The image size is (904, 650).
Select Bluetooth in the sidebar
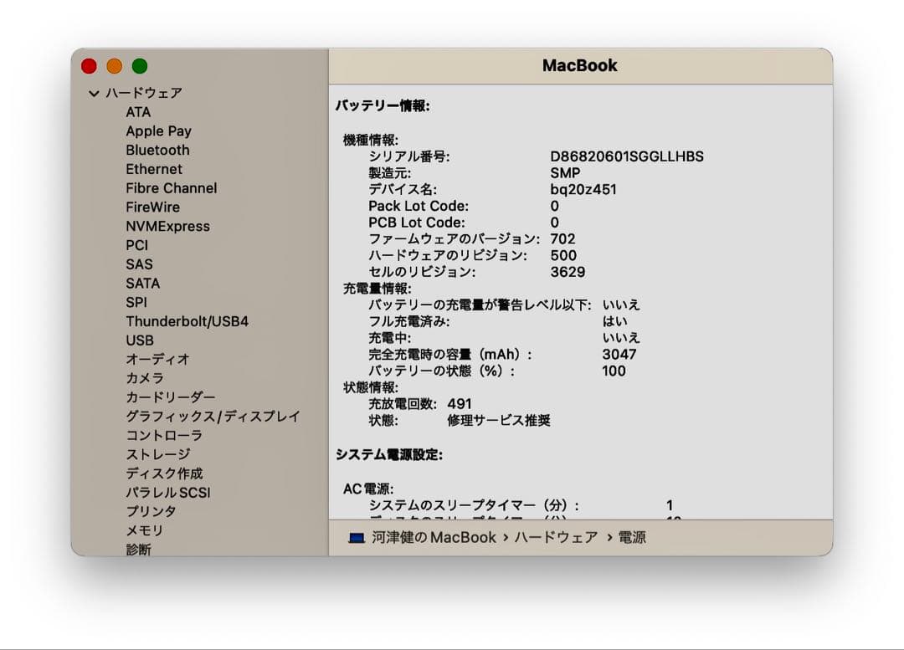(157, 150)
